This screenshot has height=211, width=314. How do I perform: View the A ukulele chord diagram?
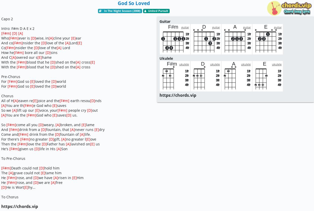tap(237, 76)
